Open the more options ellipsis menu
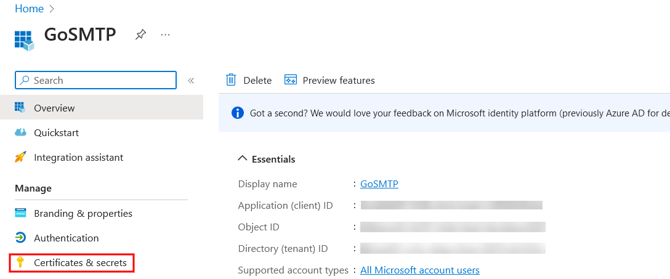This screenshot has width=670, height=279. point(166,34)
